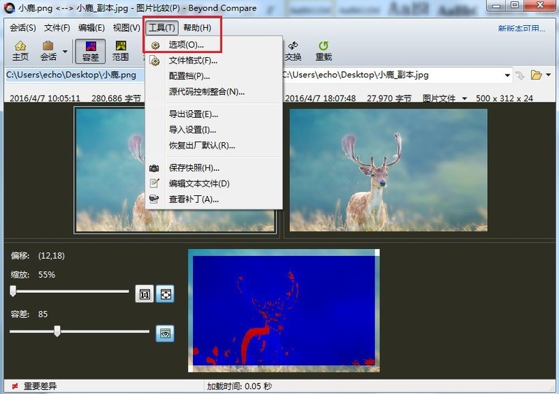Click the gear icon beside 选项(O)
Viewport: 559px width, 394px height.
(x=155, y=45)
